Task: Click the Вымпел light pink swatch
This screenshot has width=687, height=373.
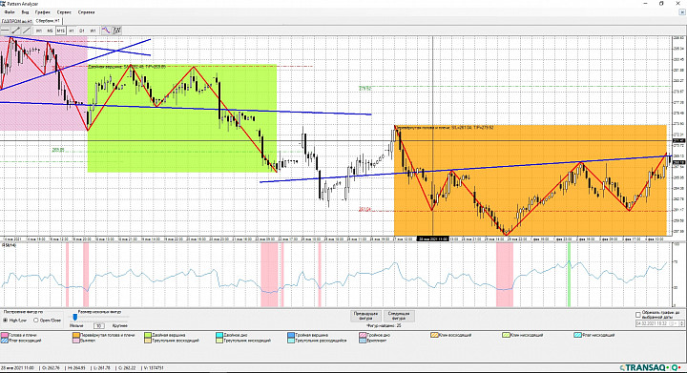Action: point(76,341)
